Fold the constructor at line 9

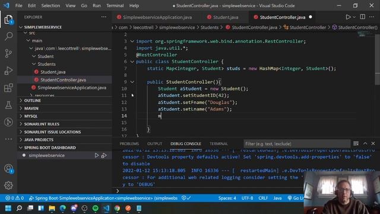click(132, 82)
